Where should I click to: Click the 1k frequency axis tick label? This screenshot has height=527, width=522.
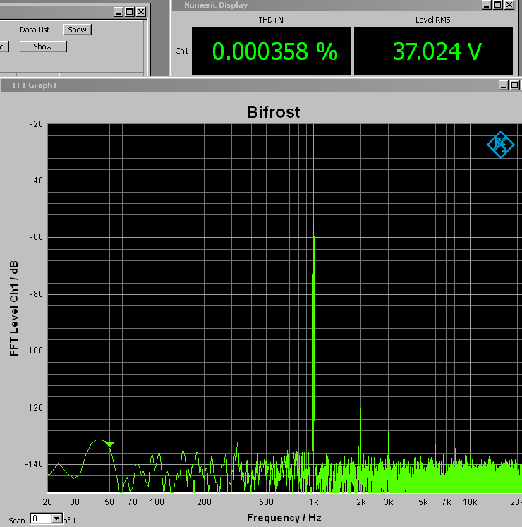click(314, 502)
